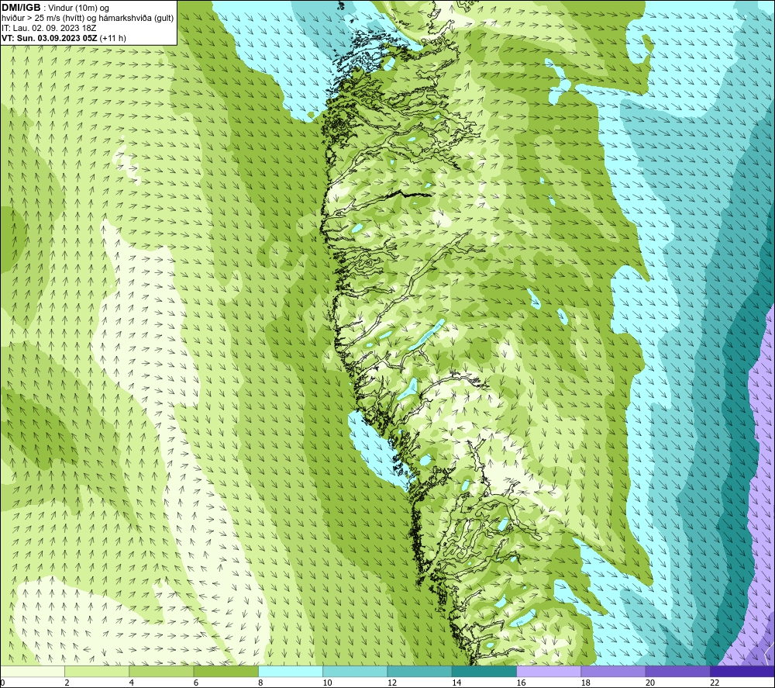Image resolution: width=775 pixels, height=688 pixels.
Task: Click the darkest swatch above 22 m/s
Action: tap(742, 671)
